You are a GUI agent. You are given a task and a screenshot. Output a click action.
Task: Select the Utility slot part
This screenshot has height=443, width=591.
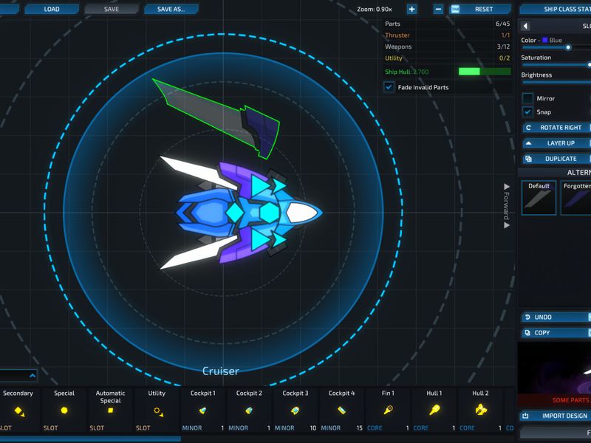(x=157, y=411)
